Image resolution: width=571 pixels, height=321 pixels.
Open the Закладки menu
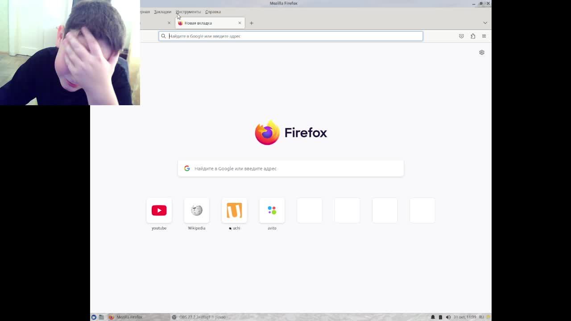162,12
